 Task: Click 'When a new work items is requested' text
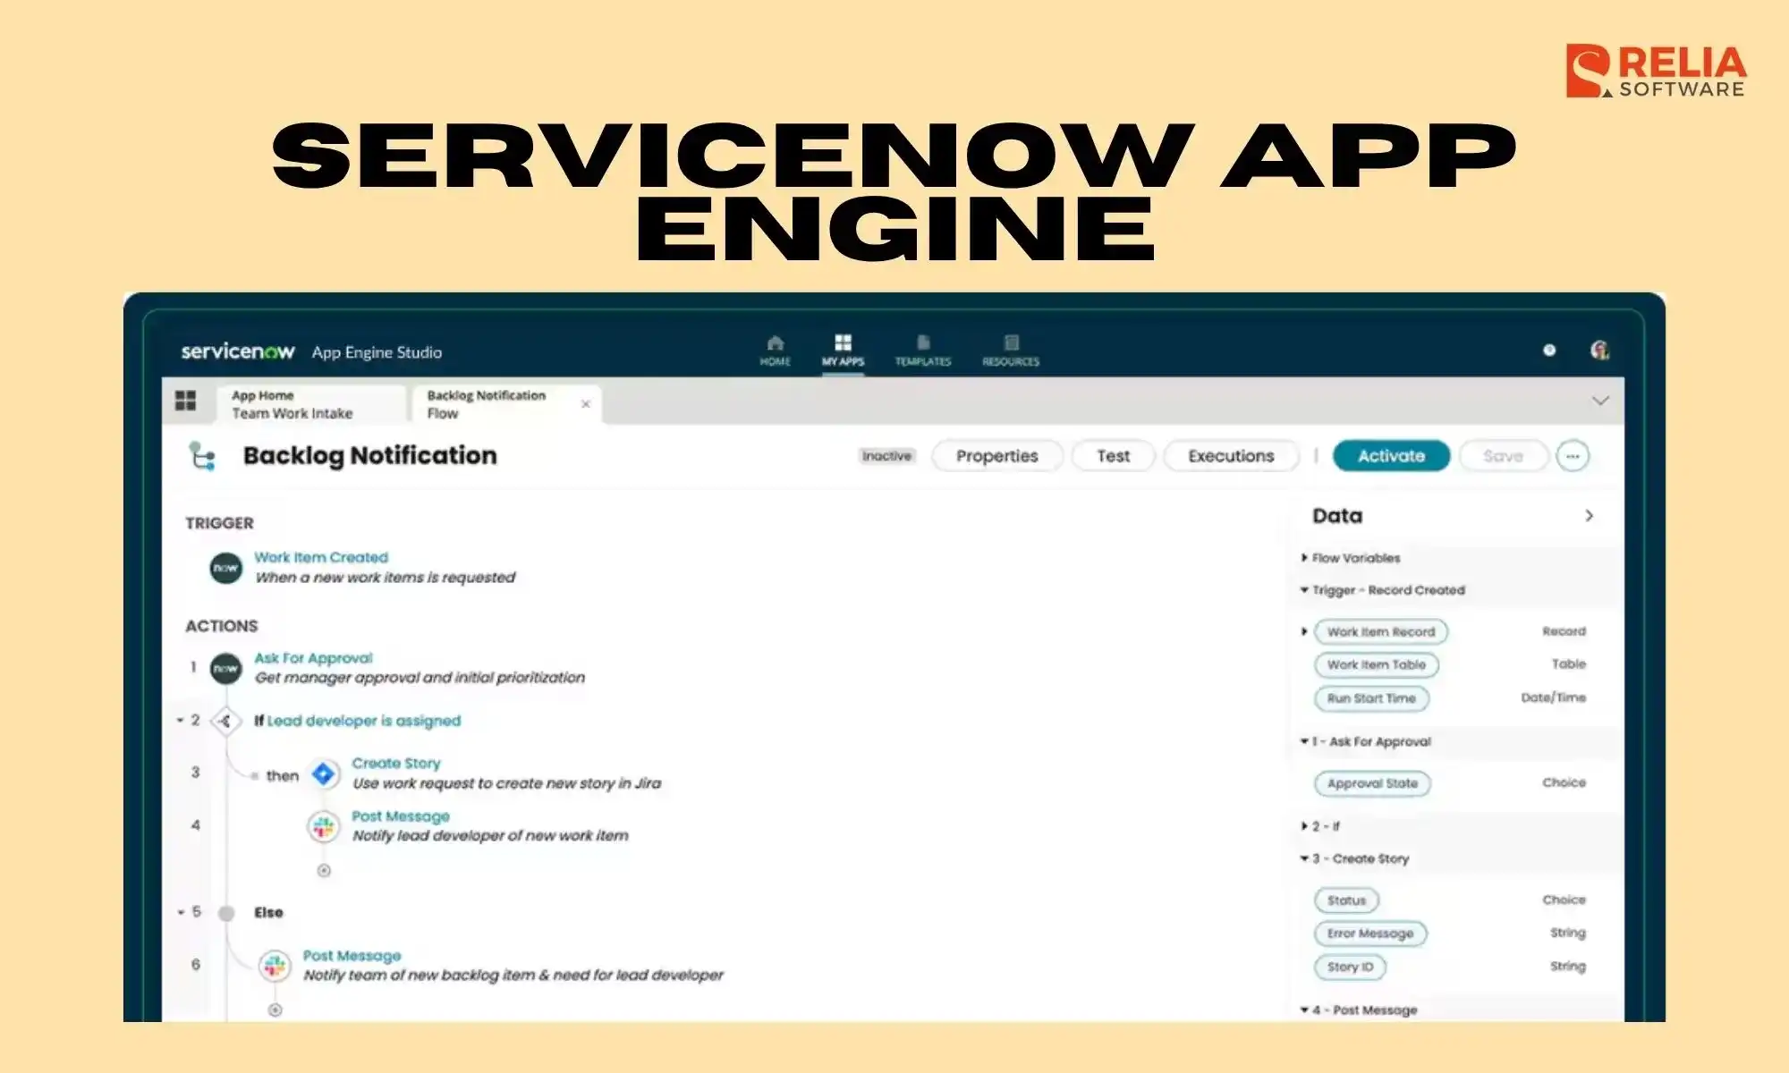tap(386, 578)
